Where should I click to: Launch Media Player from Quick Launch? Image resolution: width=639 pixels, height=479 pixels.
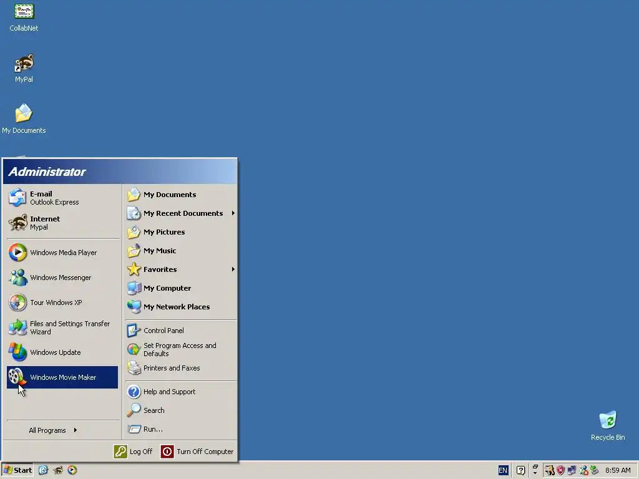click(72, 470)
